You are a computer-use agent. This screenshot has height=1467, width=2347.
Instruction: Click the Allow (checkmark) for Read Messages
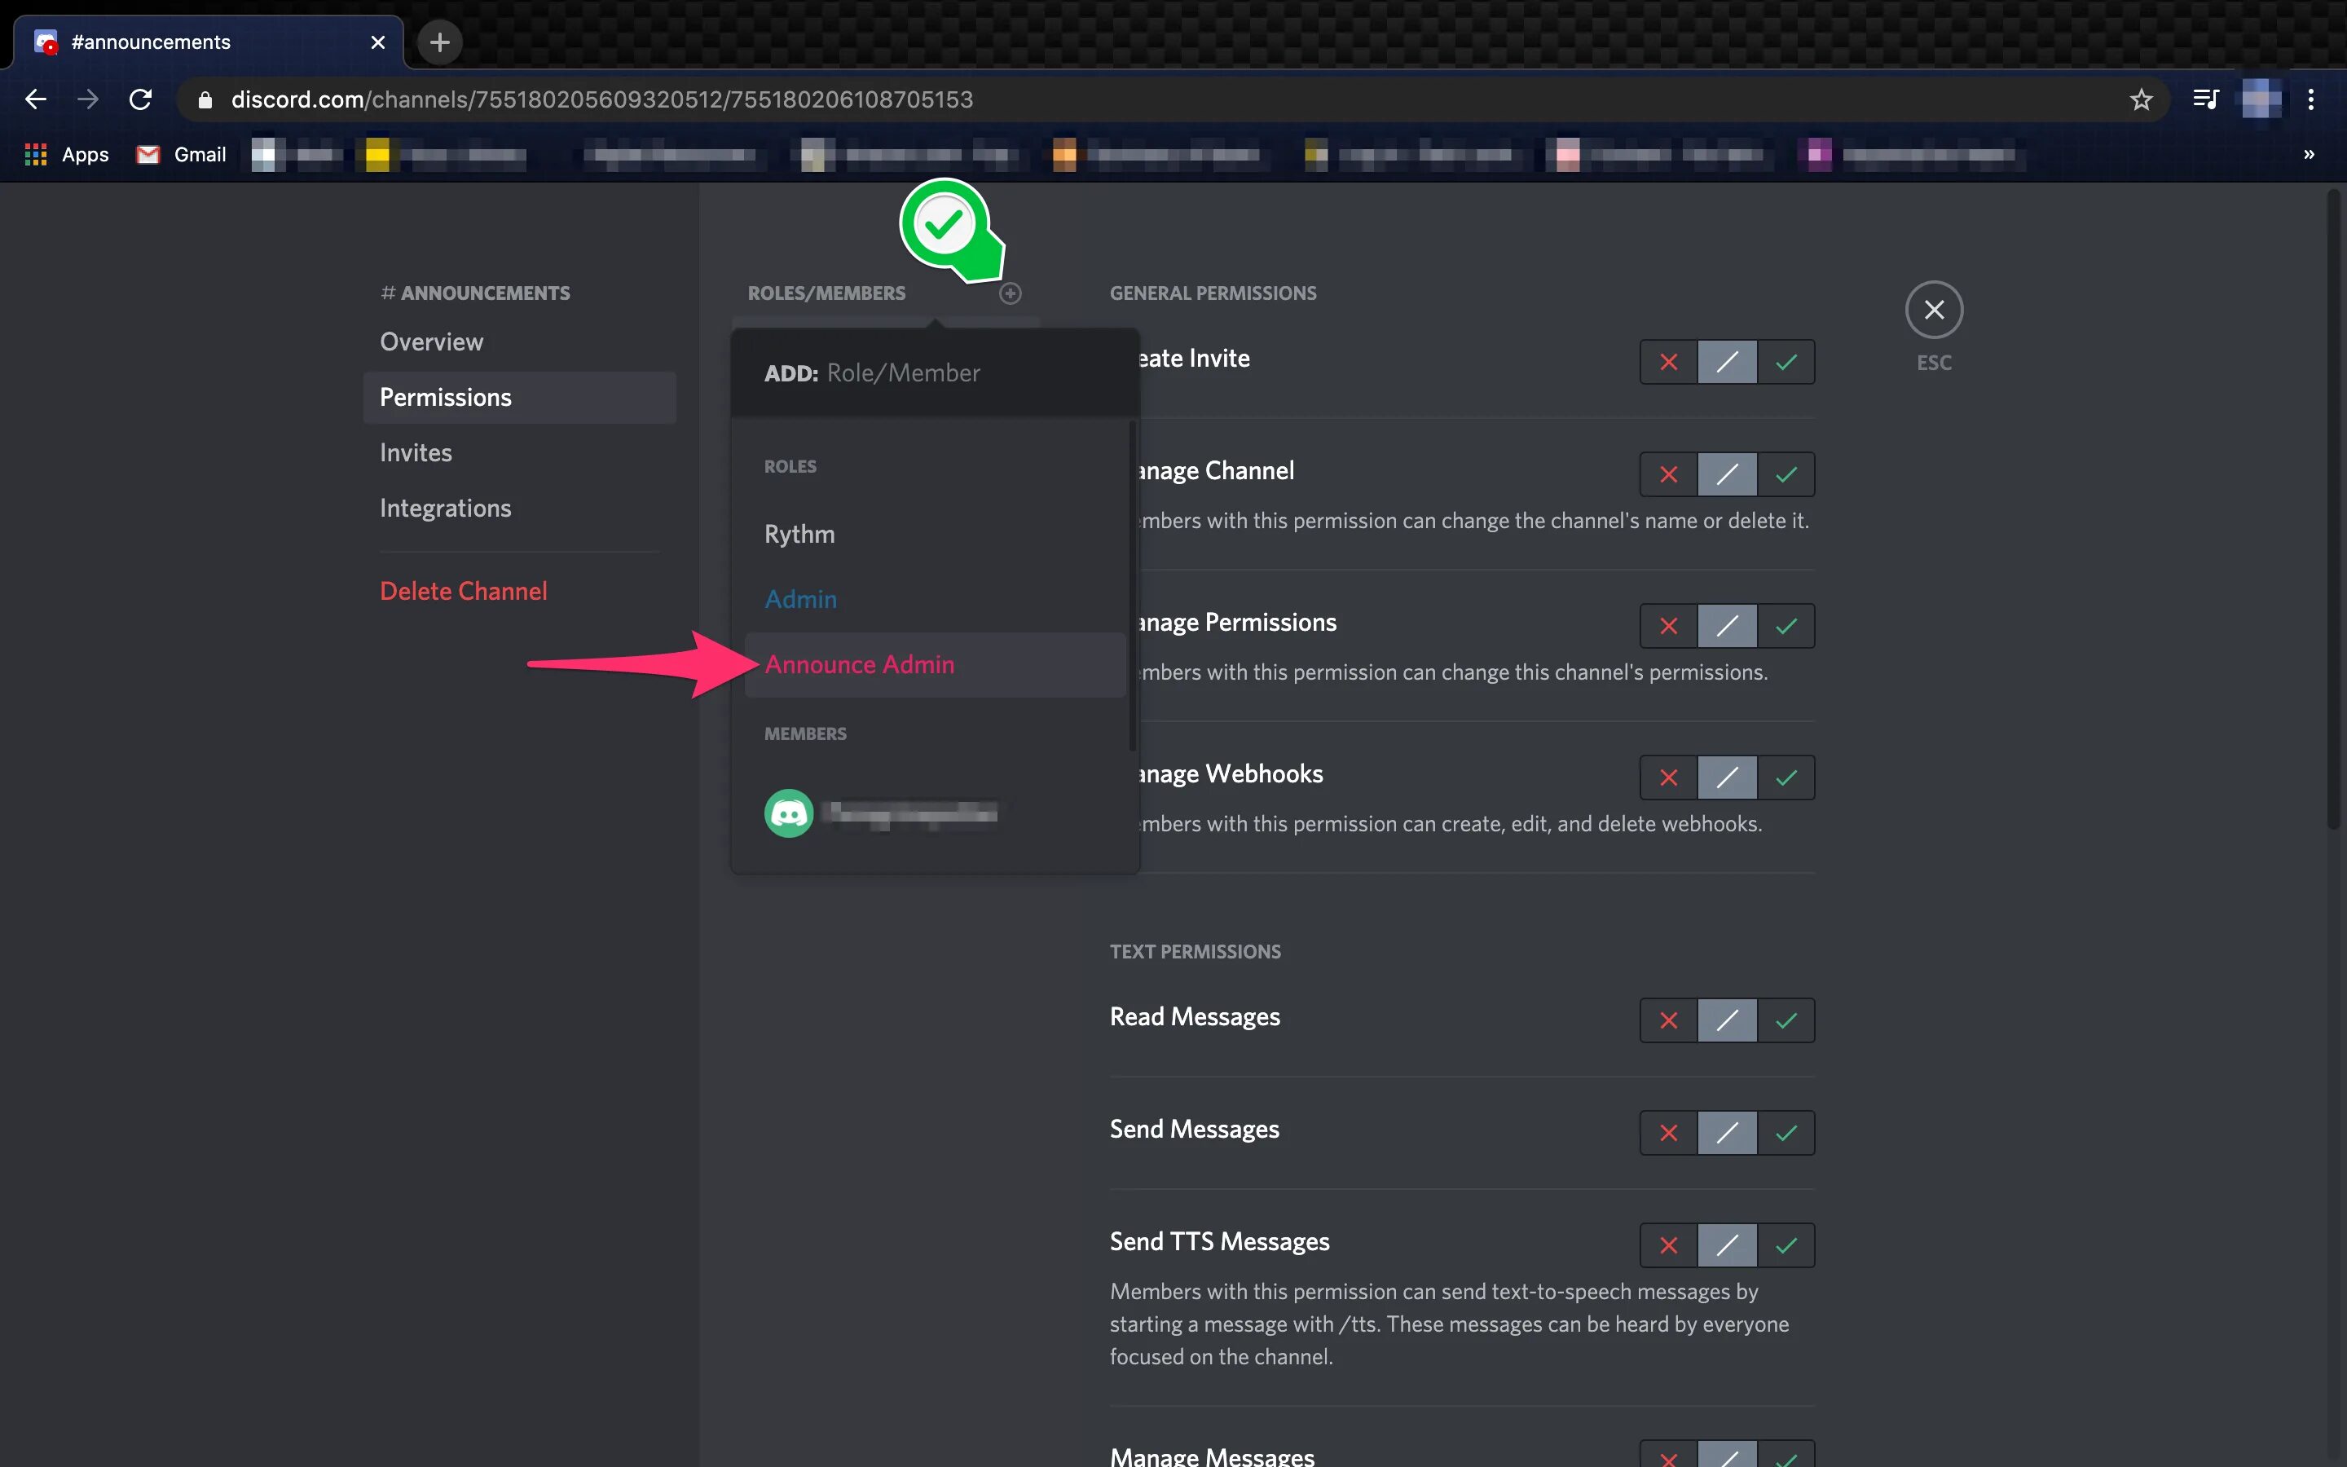pos(1786,1019)
